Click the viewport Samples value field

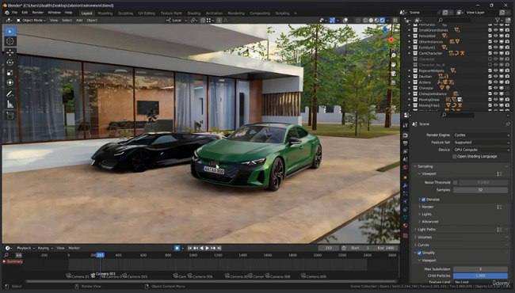(480, 190)
